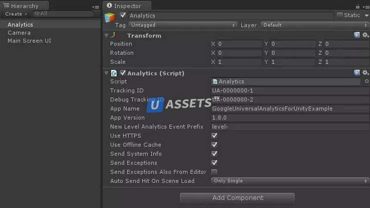Uncheck Use HTTPS
Viewport: 370px width, 208px height.
(x=214, y=135)
